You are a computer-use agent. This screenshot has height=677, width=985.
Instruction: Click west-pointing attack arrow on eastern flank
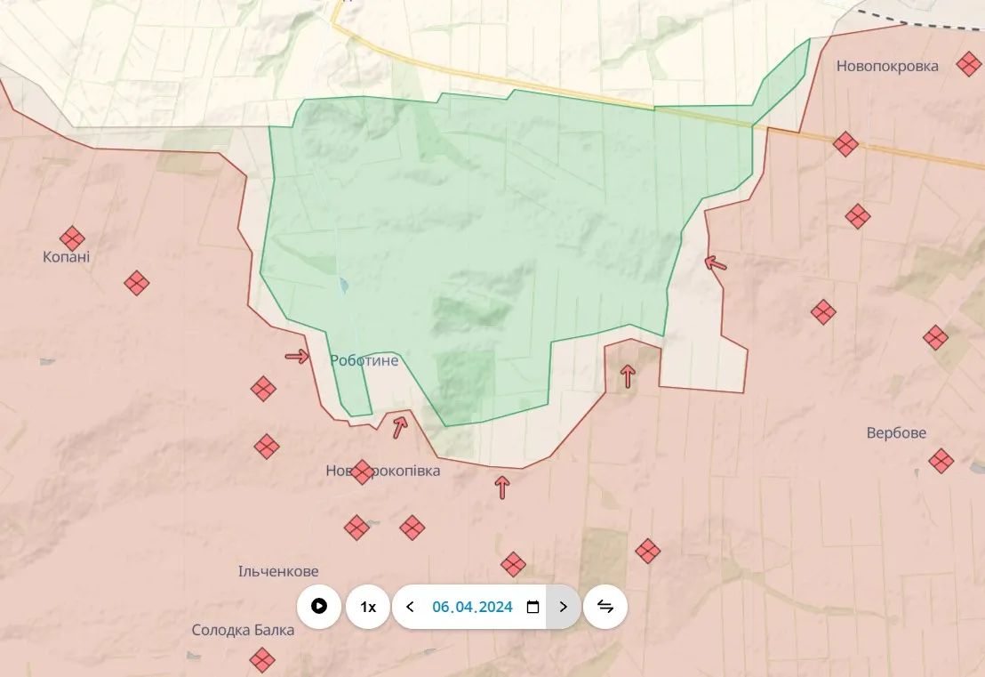715,262
